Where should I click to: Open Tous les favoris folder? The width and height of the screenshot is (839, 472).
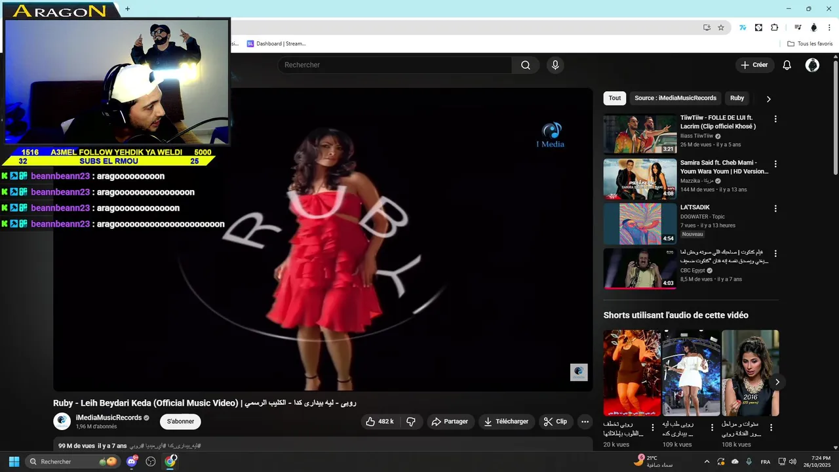[810, 44]
